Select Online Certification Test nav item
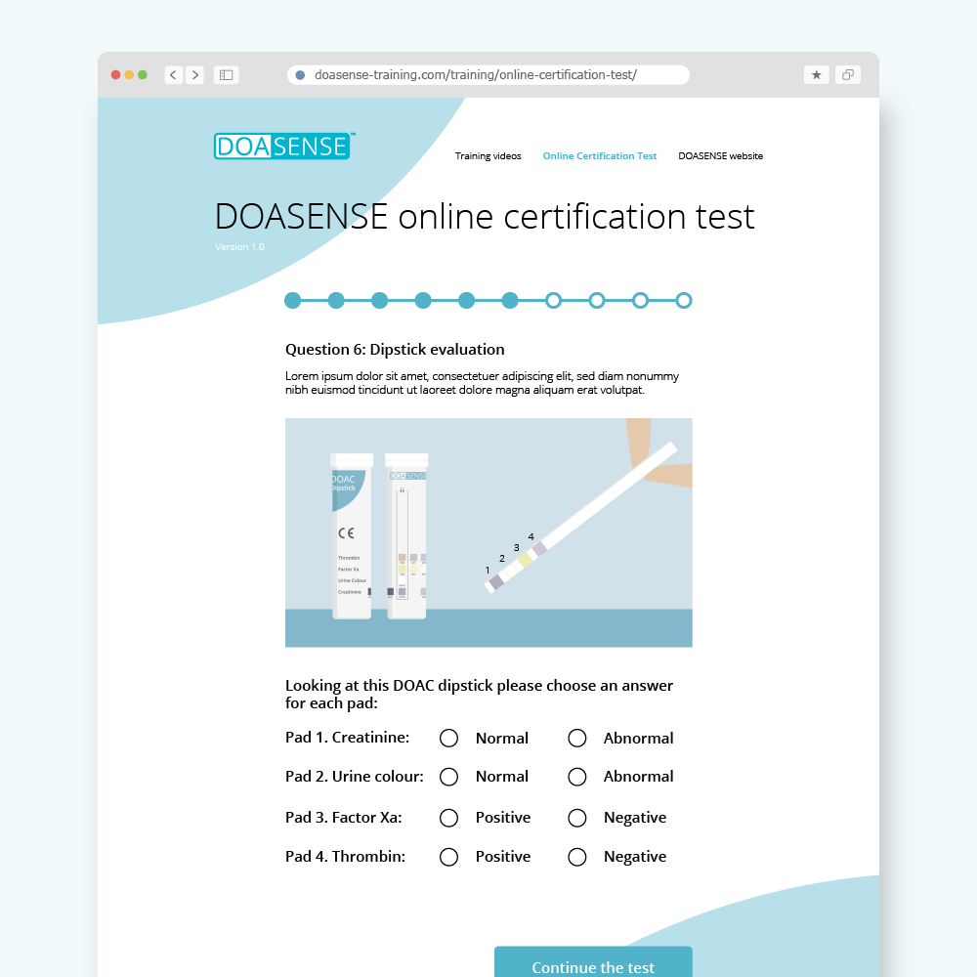The height and width of the screenshot is (977, 977). (x=600, y=155)
